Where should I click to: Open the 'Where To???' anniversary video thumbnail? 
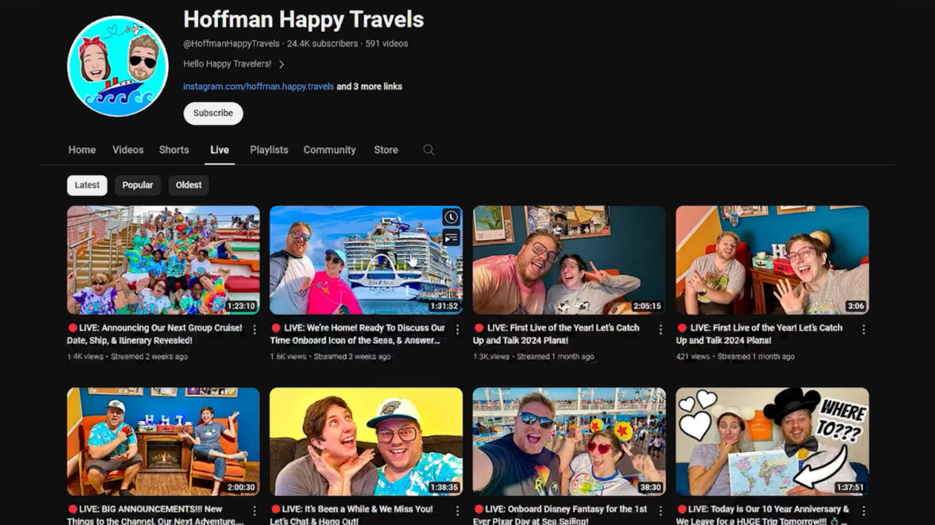tap(772, 441)
